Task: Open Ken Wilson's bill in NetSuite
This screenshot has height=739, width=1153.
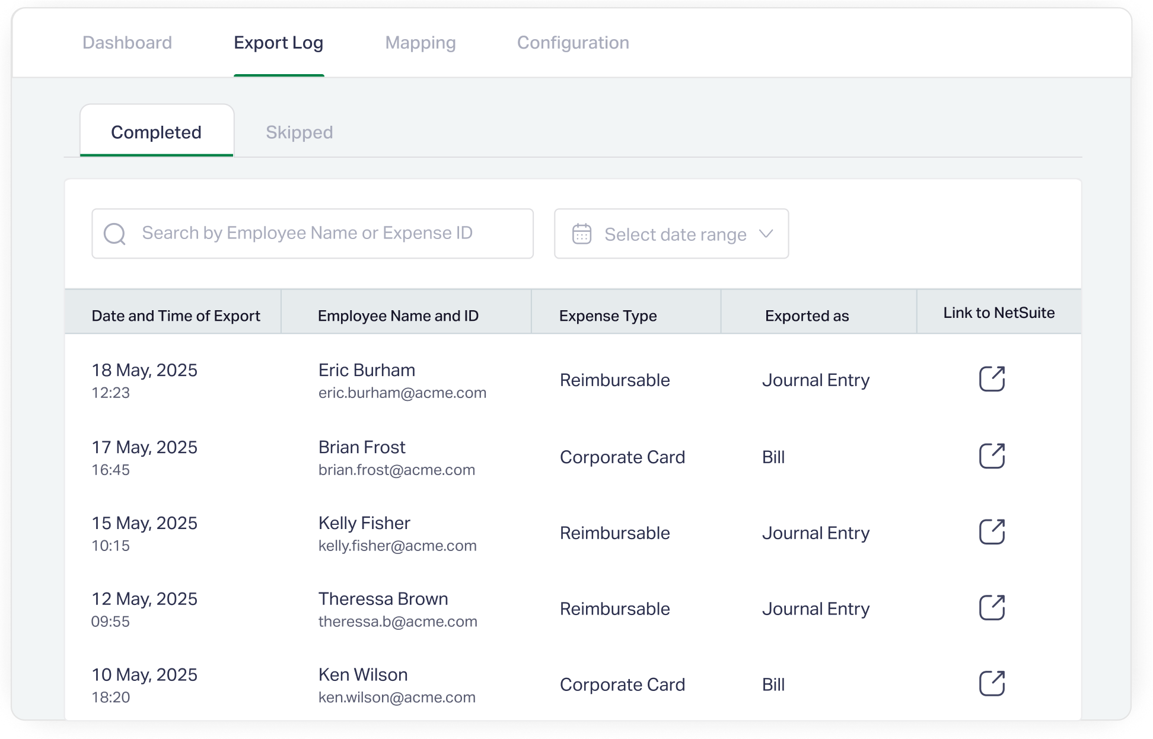Action: coord(991,683)
